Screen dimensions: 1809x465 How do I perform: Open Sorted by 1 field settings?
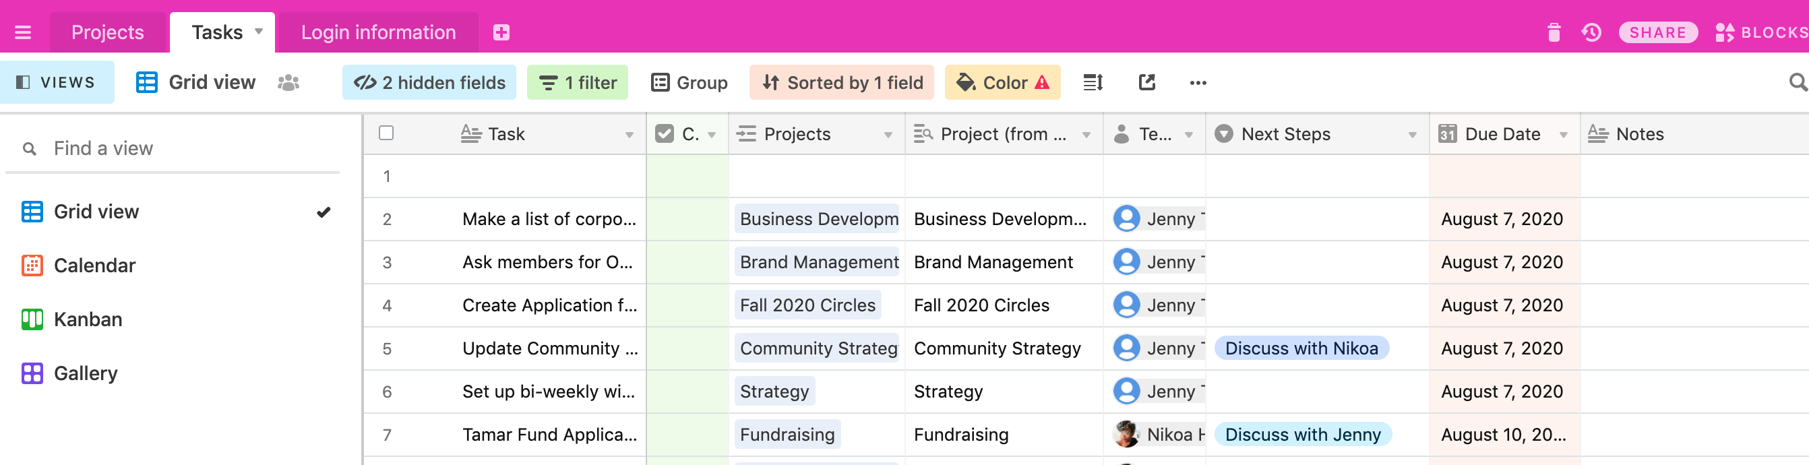(x=841, y=82)
